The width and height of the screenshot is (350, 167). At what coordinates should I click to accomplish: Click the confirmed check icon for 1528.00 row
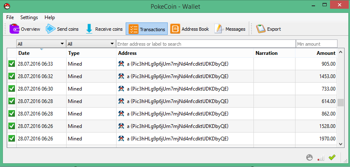12,126
